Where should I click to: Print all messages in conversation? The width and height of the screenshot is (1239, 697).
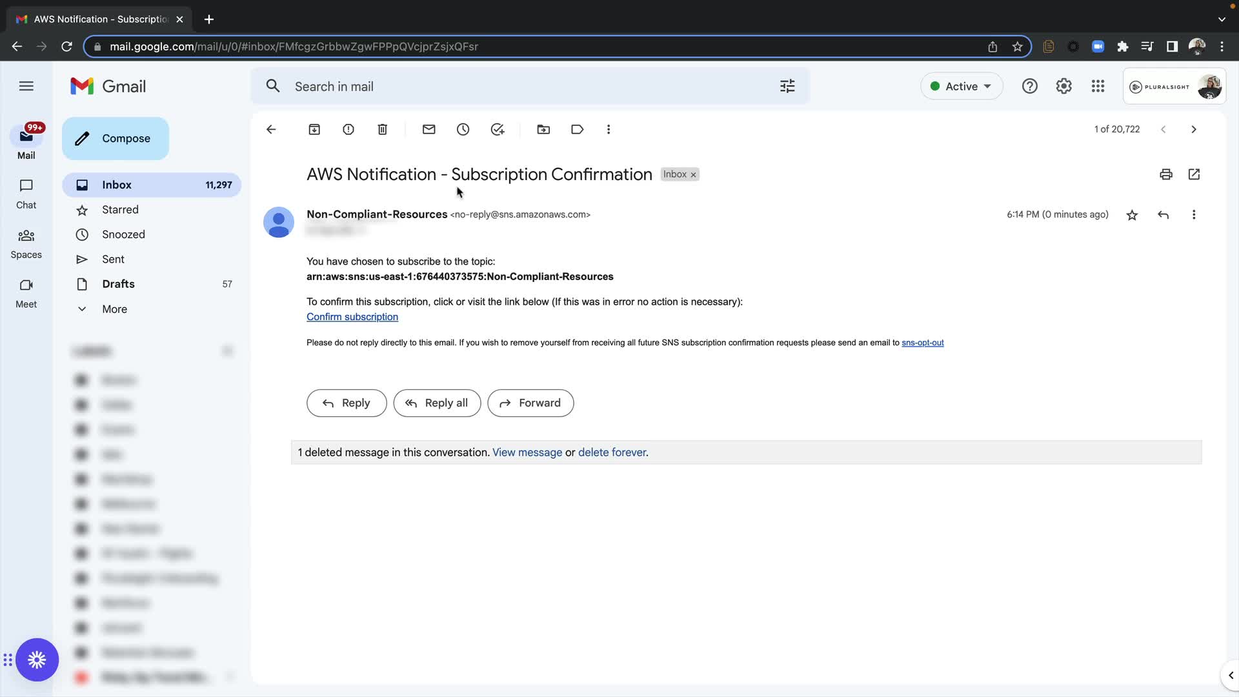tap(1165, 174)
